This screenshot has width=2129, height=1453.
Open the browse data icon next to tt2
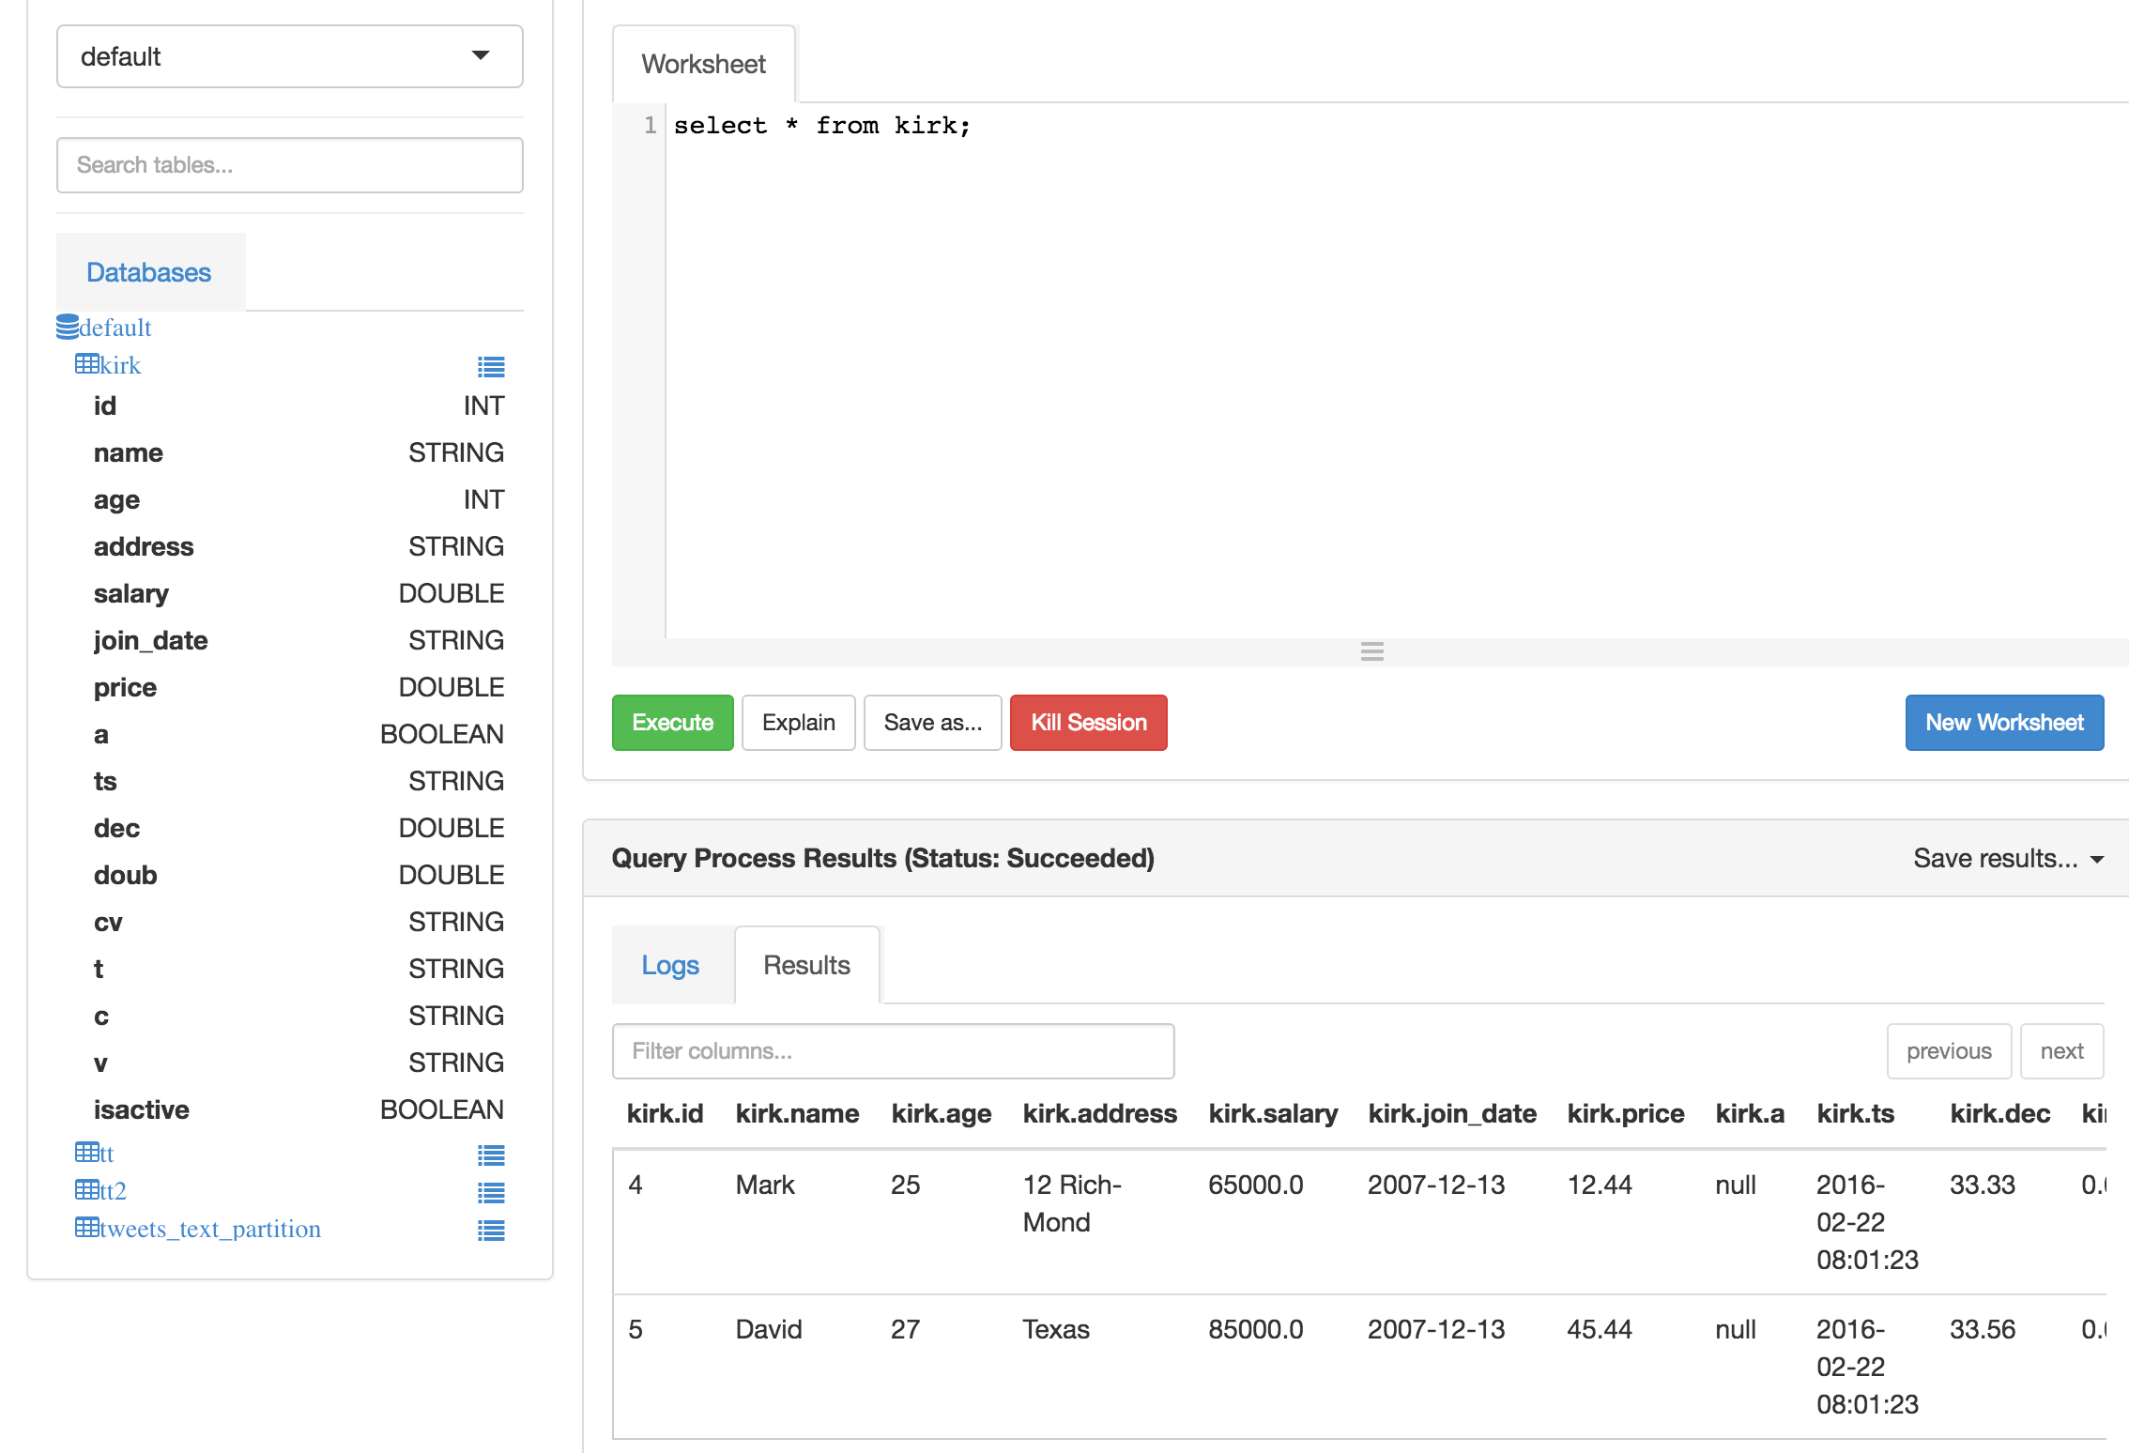click(492, 1192)
